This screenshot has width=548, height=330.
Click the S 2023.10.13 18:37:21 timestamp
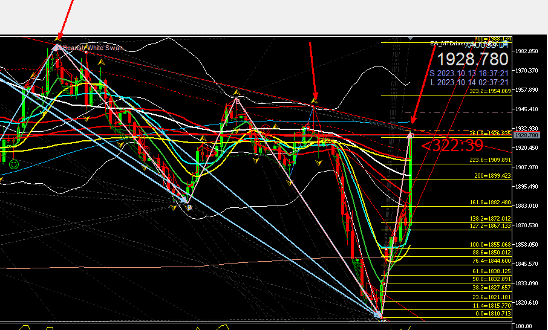pos(469,73)
